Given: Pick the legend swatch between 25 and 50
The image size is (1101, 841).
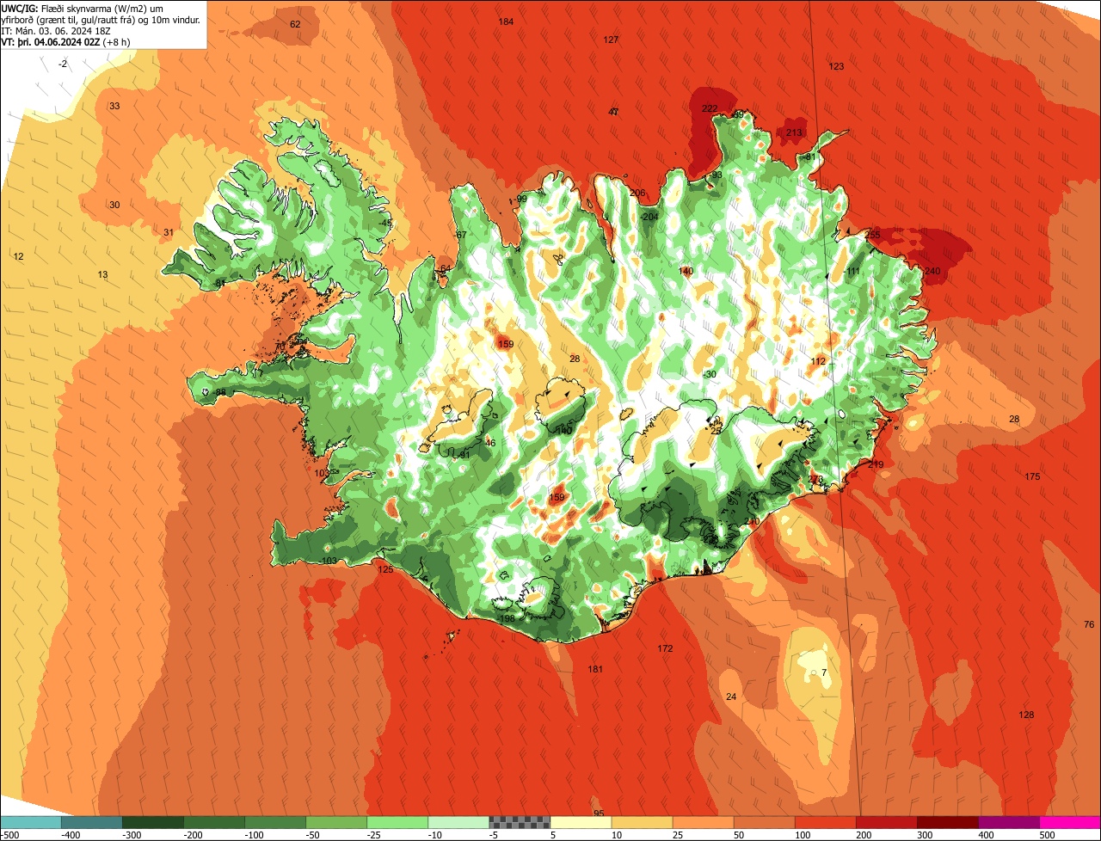Looking at the screenshot, I should [703, 822].
